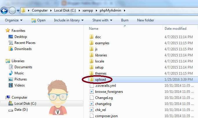
Task: Click the greyed Forward arrow button
Action: 12,11
